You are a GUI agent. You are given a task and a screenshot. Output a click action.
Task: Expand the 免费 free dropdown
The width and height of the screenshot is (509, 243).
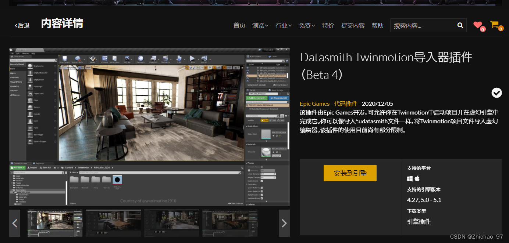(x=307, y=25)
